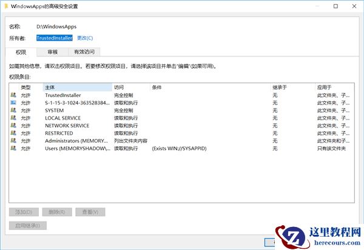Click the user icon in the SYSTEM row

[x=13, y=110]
